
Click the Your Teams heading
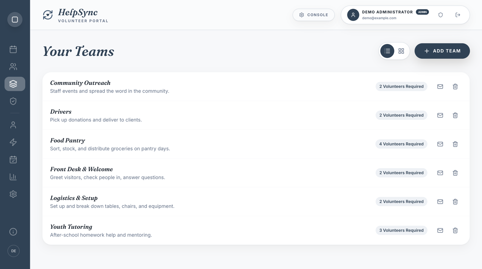[78, 51]
